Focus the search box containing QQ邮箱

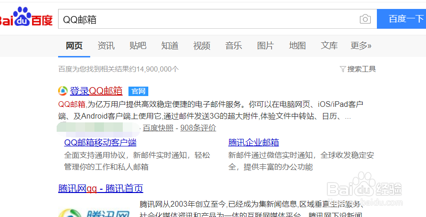pos(217,19)
